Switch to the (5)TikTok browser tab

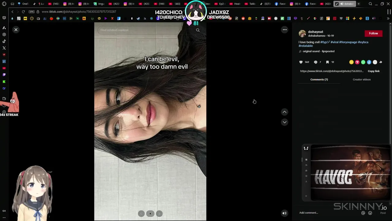pyautogui.click(x=265, y=4)
